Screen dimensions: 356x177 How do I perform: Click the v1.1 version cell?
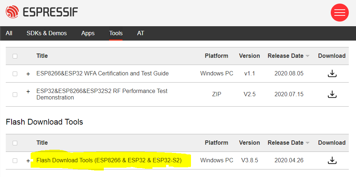click(249, 74)
